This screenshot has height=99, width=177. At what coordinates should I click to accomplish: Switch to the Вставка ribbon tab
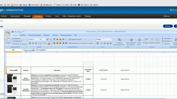(23, 35)
